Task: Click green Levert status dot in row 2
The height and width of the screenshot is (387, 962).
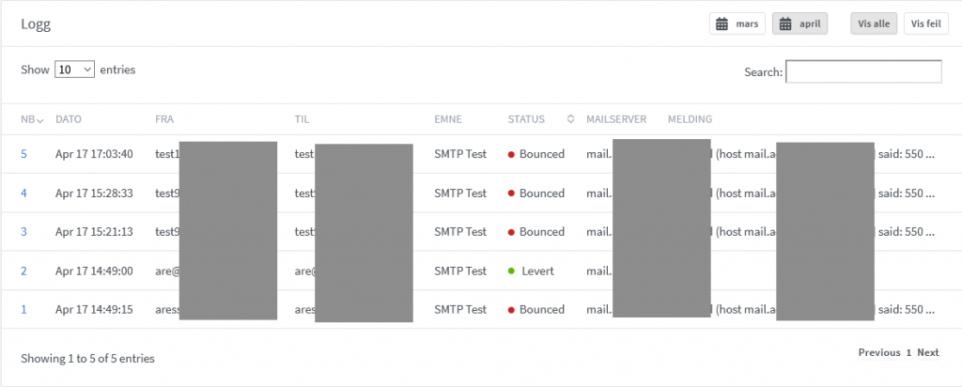Action: [x=512, y=271]
